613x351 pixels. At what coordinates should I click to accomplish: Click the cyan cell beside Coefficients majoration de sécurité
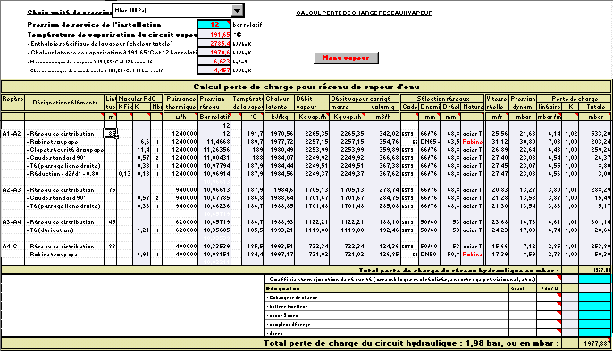click(x=594, y=279)
